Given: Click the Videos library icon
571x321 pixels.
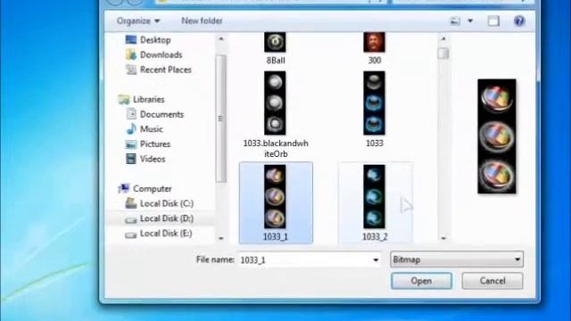Looking at the screenshot, I should (x=131, y=159).
